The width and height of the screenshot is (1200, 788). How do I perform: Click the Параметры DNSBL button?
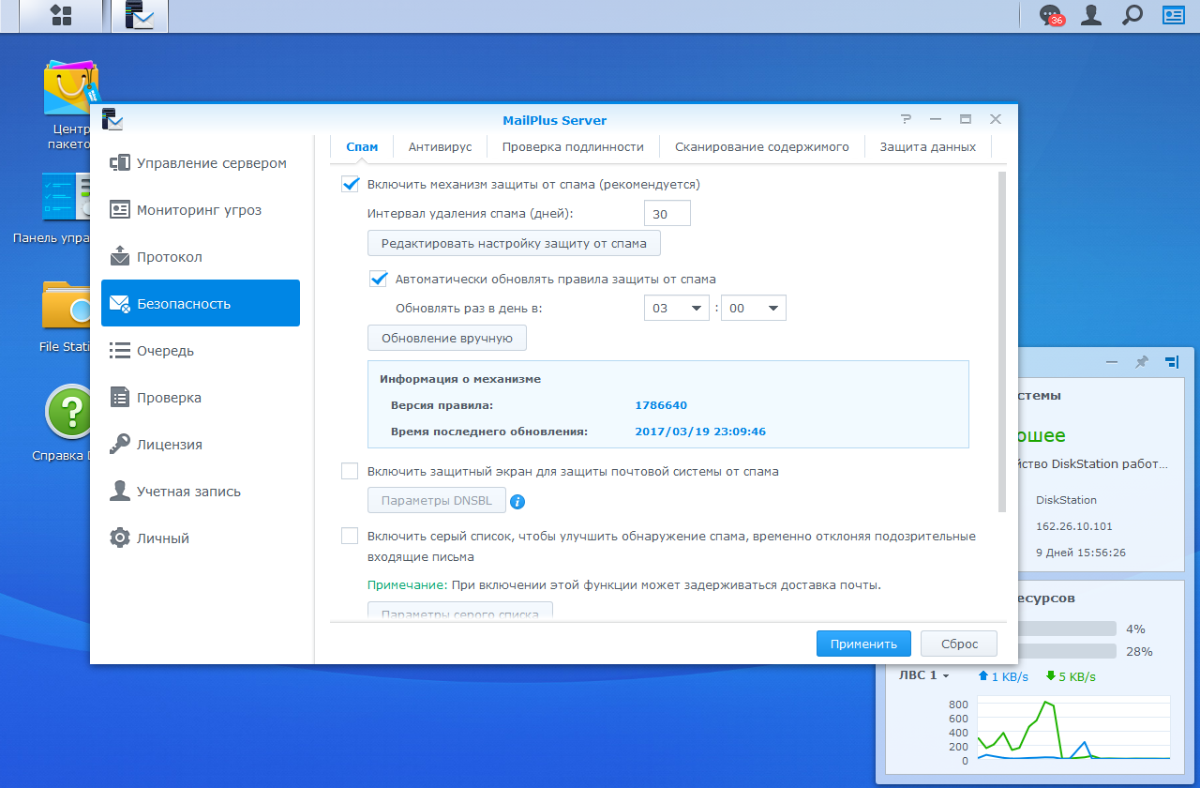pos(437,501)
